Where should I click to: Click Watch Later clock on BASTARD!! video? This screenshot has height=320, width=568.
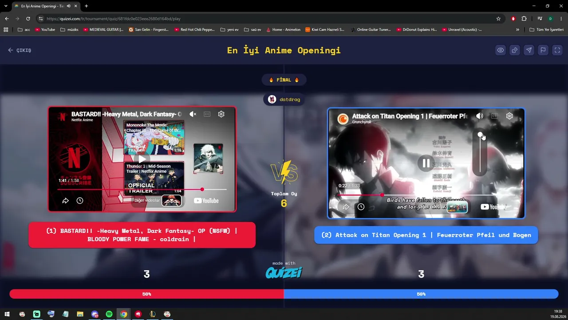tap(80, 200)
